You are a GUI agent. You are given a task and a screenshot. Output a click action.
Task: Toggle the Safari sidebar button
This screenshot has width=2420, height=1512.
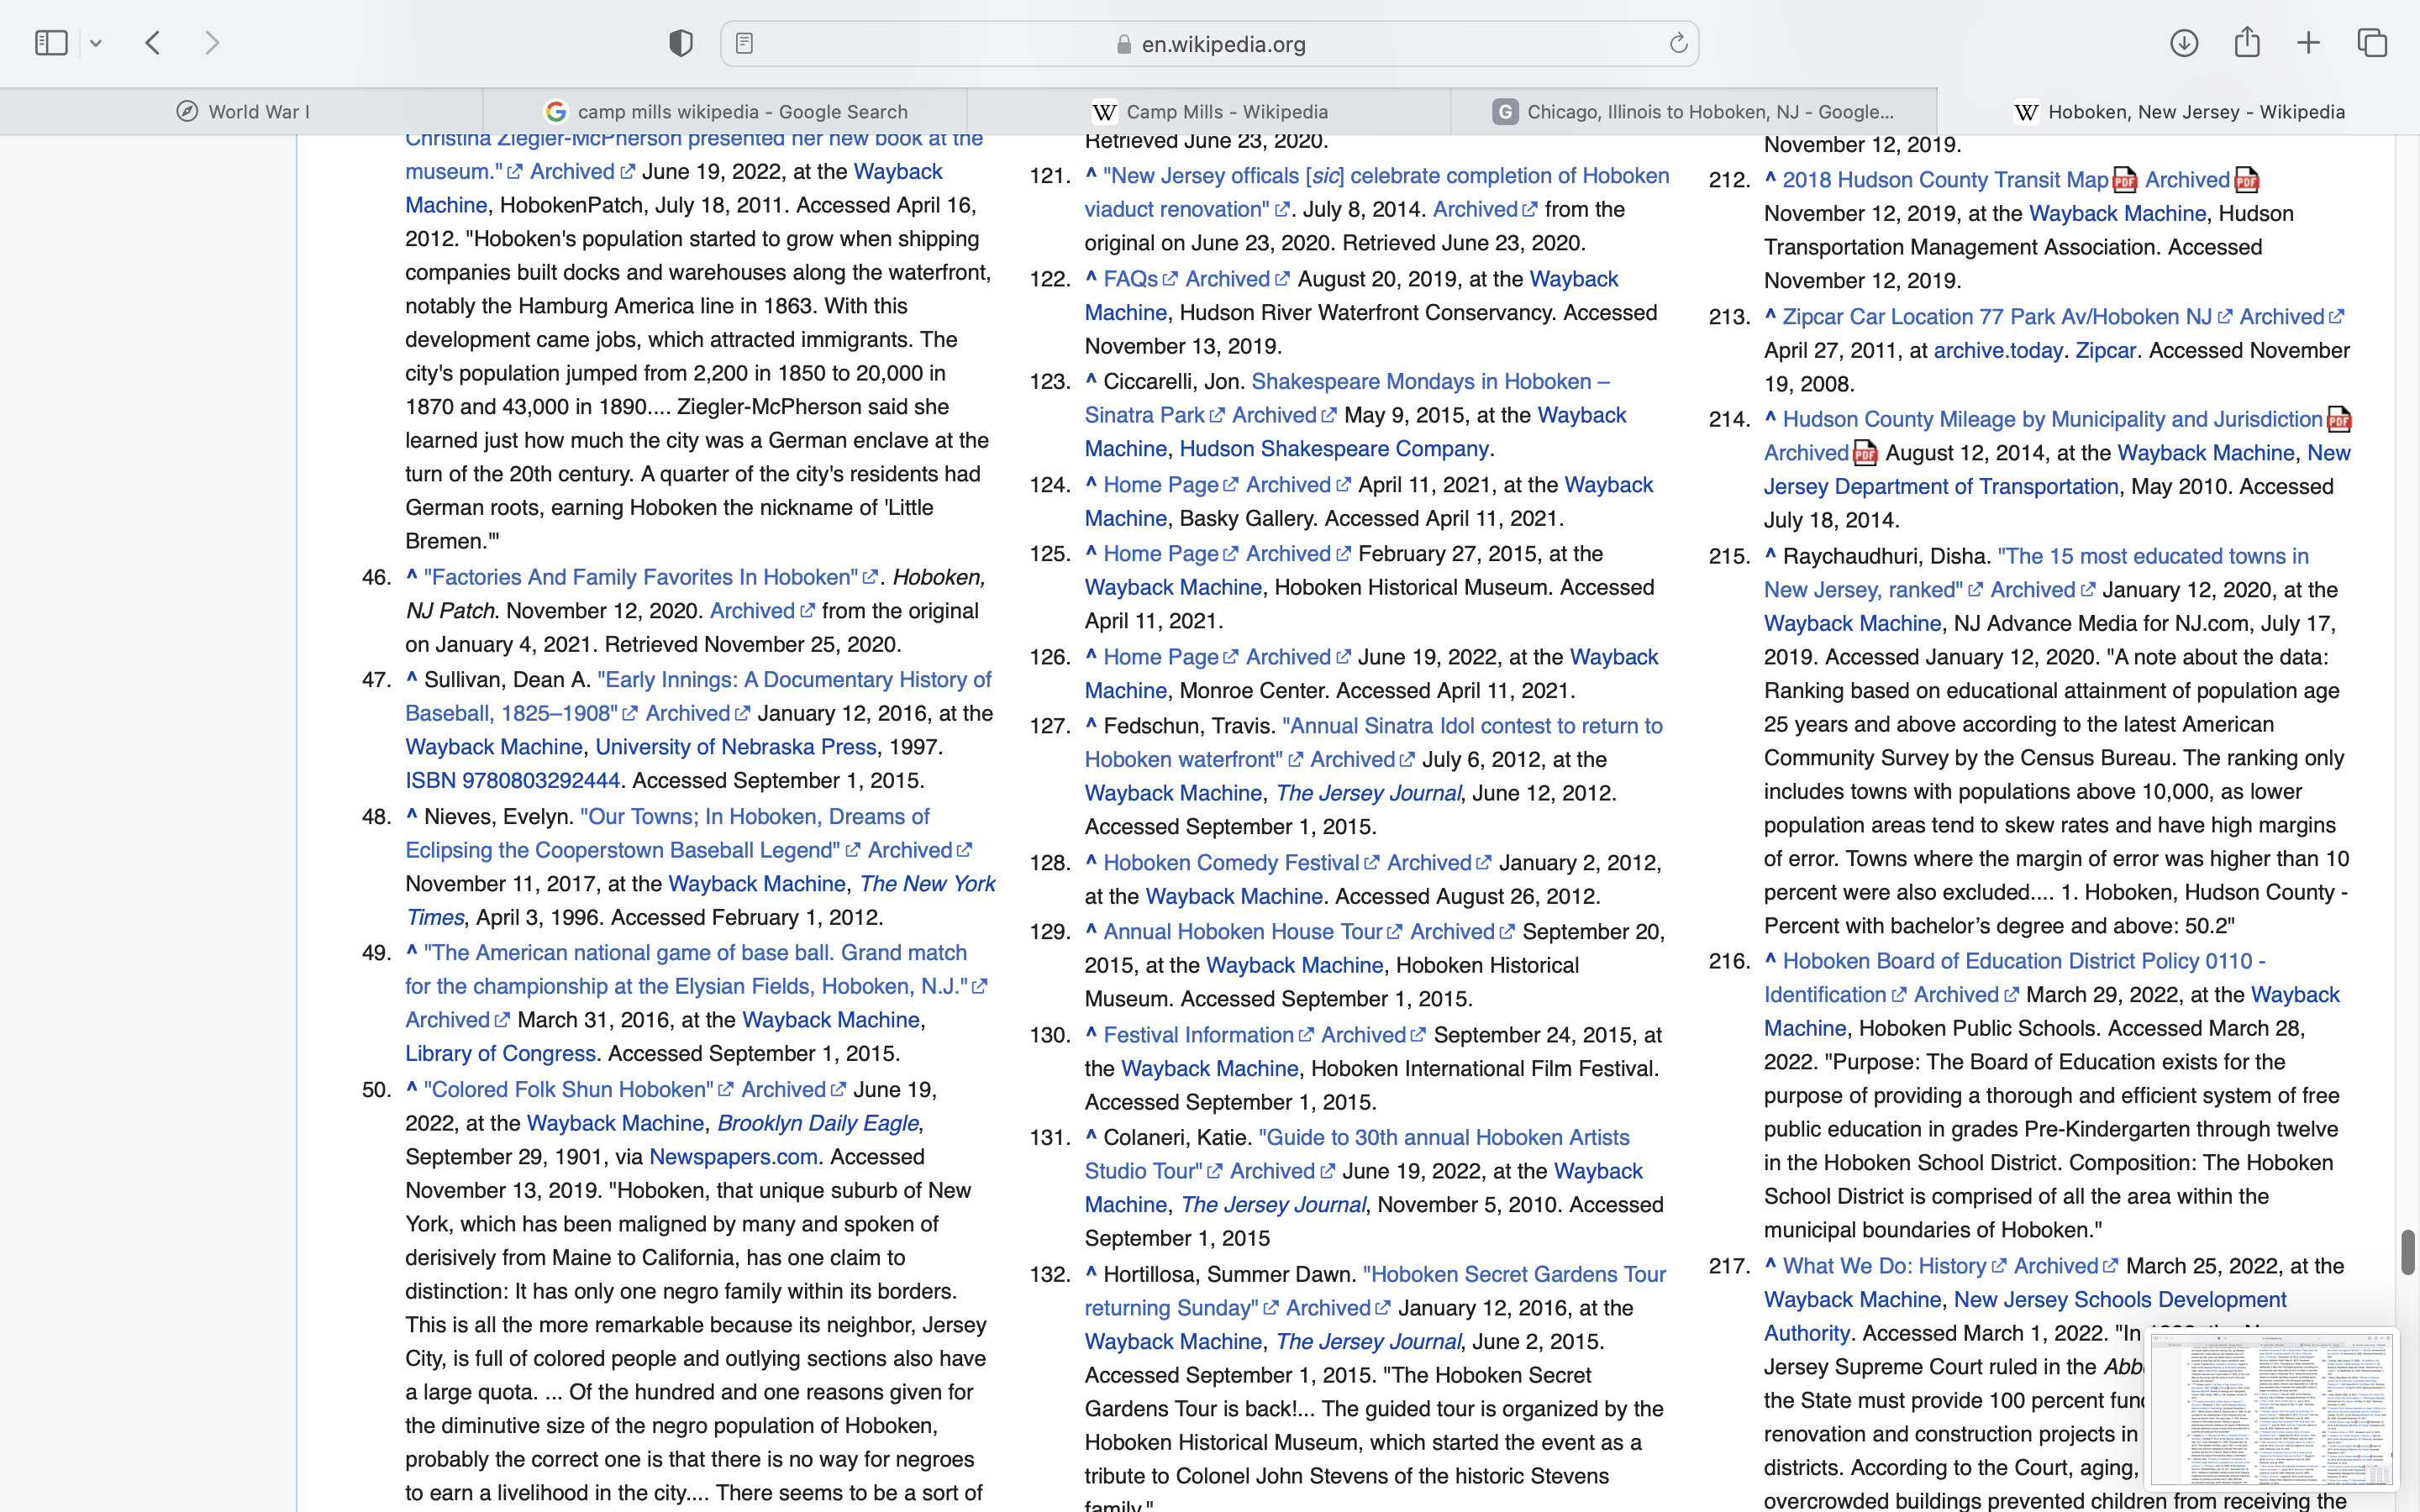(x=51, y=43)
